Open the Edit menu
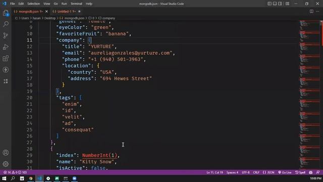323x182 pixels. point(21,4)
